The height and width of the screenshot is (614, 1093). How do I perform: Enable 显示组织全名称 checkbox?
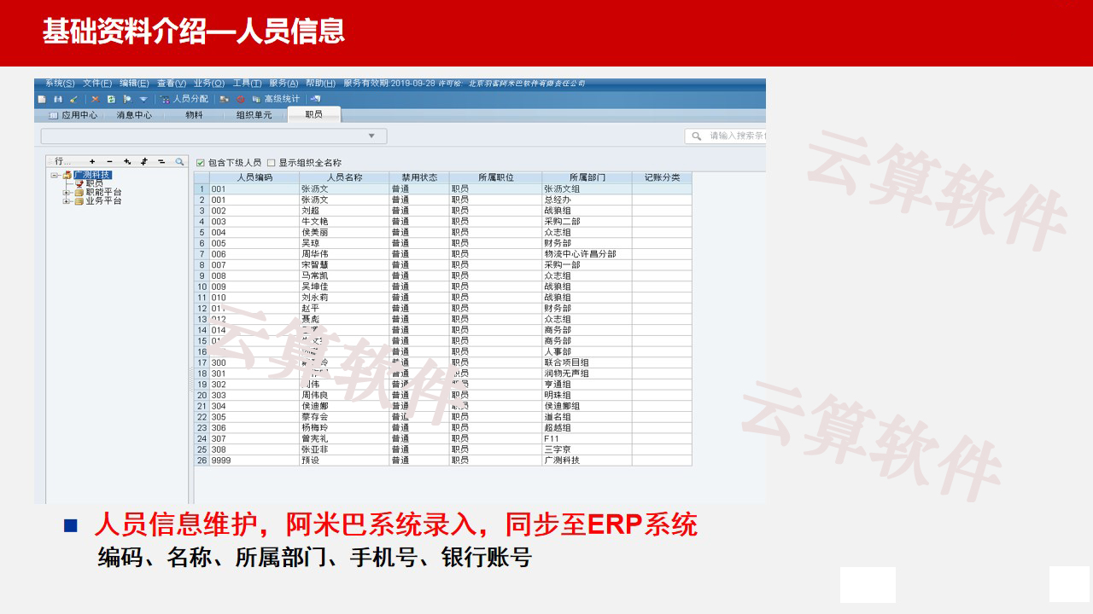click(272, 163)
